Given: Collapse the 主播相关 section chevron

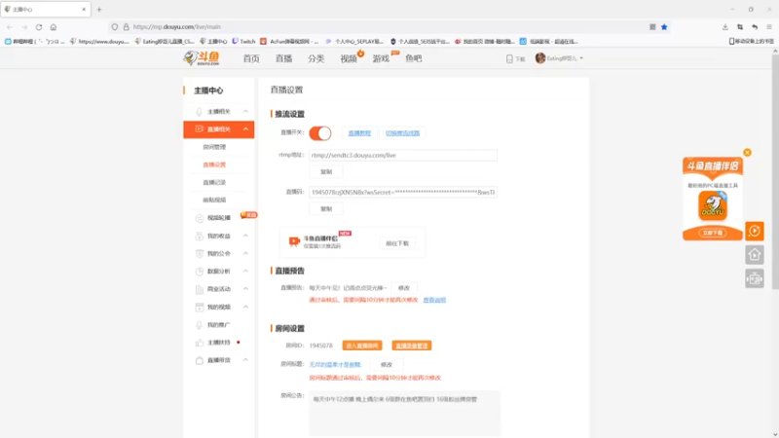Looking at the screenshot, I should (x=245, y=111).
